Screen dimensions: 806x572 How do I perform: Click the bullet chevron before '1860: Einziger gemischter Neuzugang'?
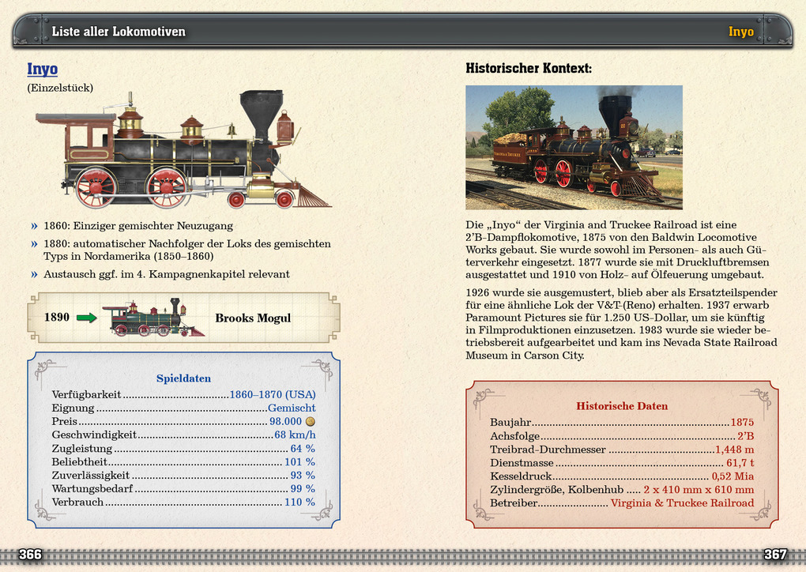coord(35,226)
